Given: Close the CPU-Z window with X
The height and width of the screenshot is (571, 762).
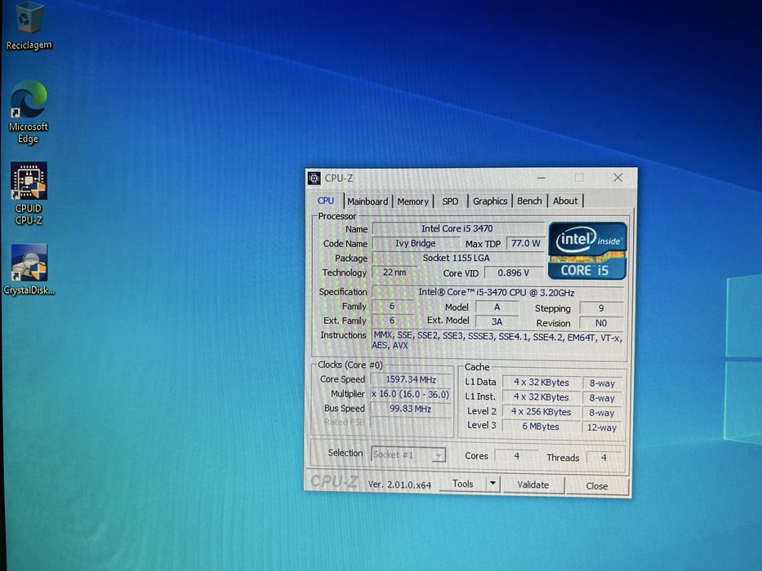Looking at the screenshot, I should click(x=617, y=178).
